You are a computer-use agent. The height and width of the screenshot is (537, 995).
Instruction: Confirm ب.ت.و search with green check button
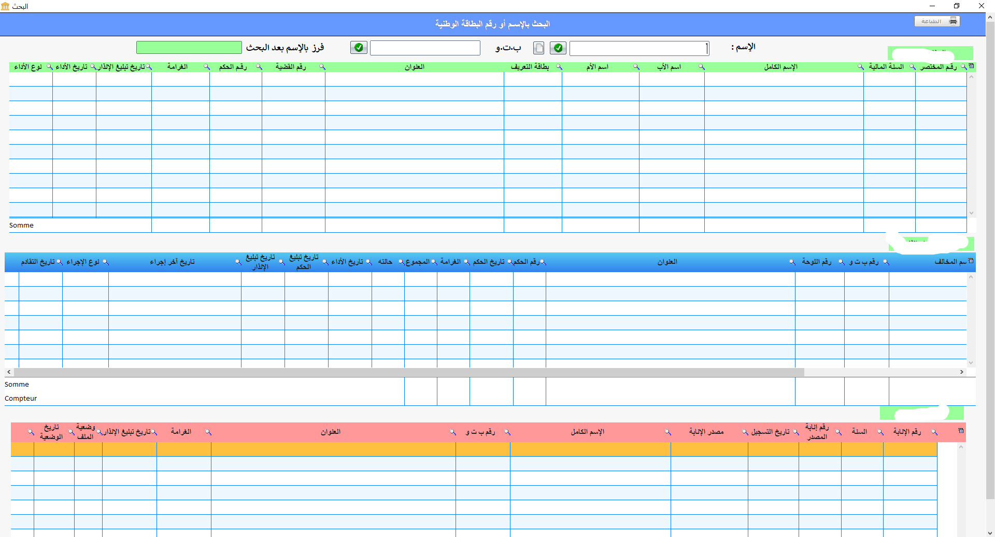point(359,48)
